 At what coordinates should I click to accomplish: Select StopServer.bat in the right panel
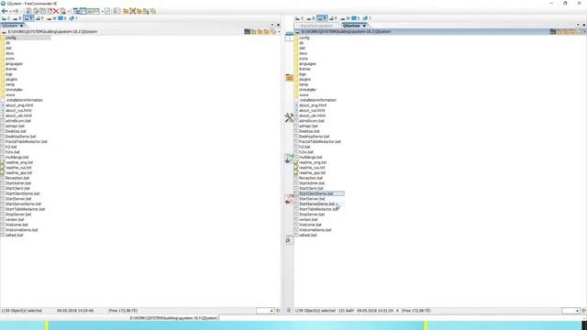312,214
